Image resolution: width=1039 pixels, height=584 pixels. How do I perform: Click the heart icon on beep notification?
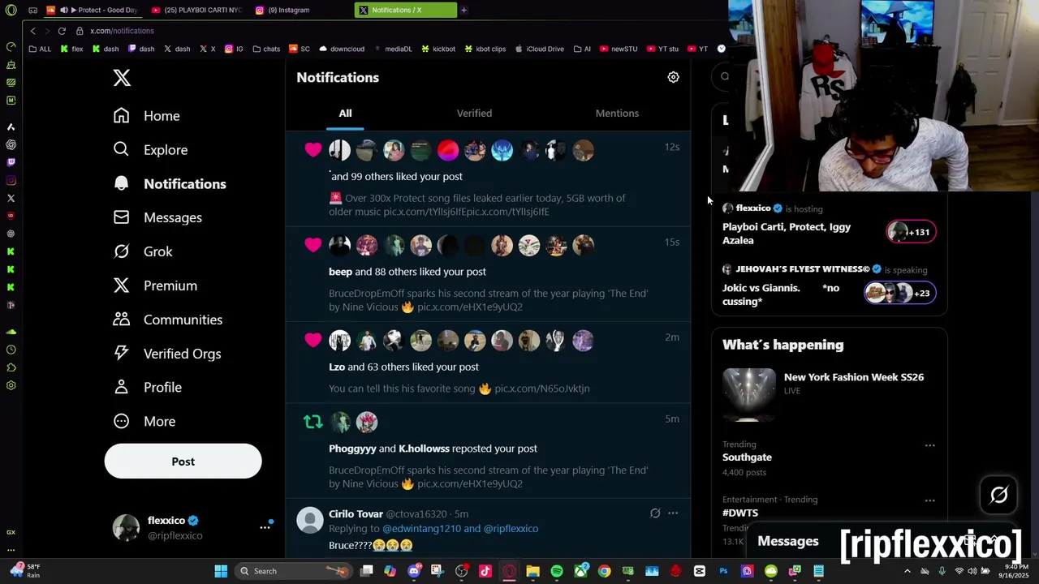(313, 245)
